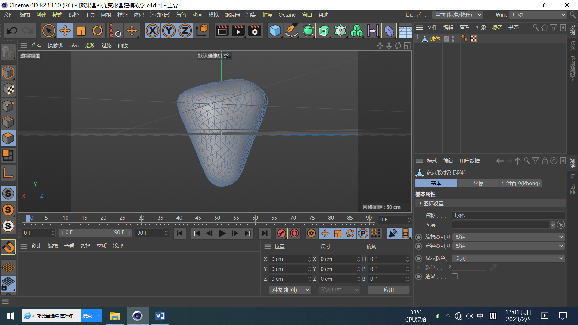Toggle Z axis lock
The height and width of the screenshot is (325, 578).
tap(185, 31)
